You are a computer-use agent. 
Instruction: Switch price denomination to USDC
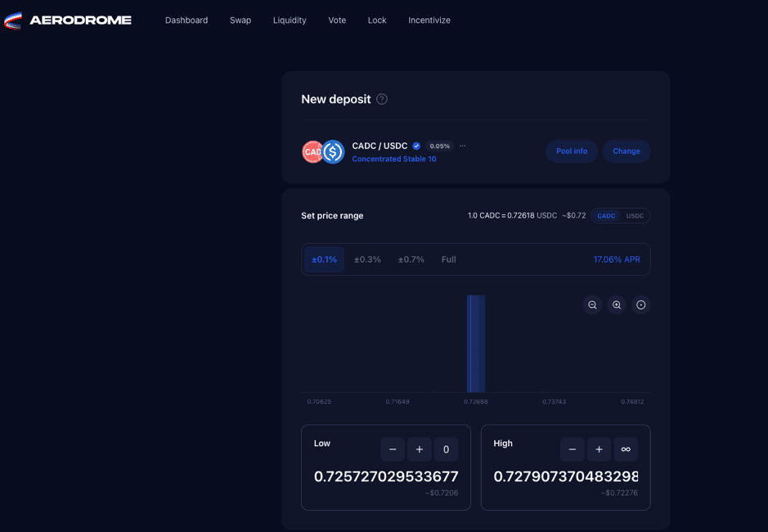pos(635,216)
